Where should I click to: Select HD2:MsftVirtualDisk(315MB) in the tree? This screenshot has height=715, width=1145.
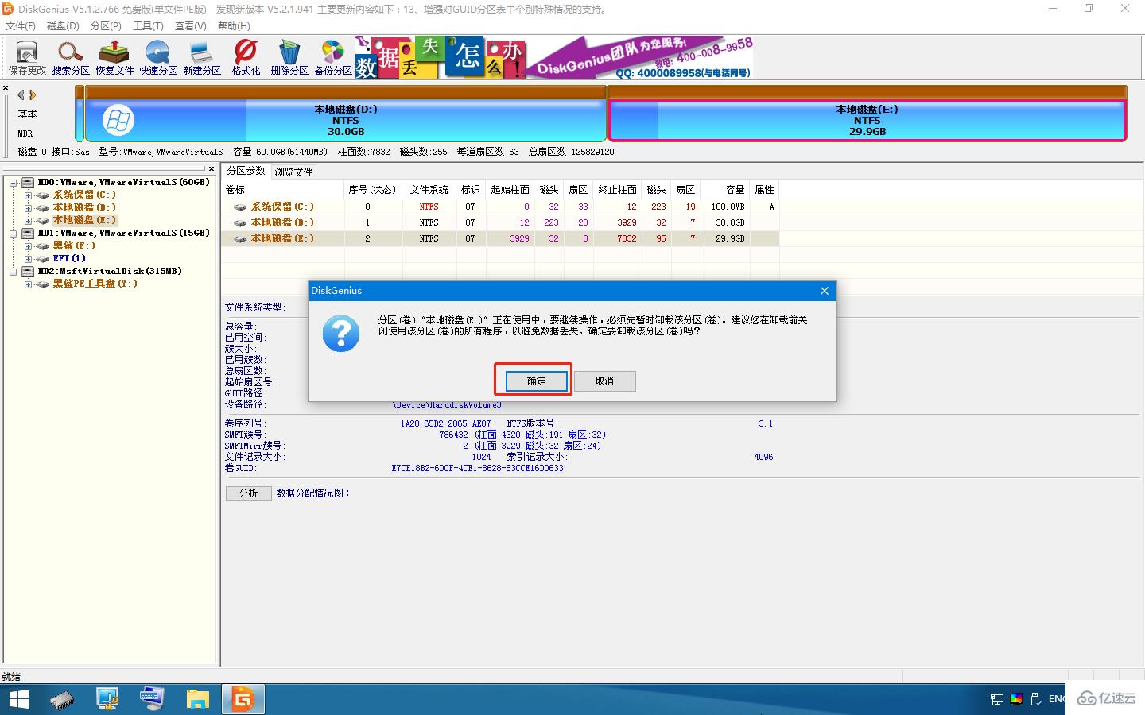coord(111,271)
